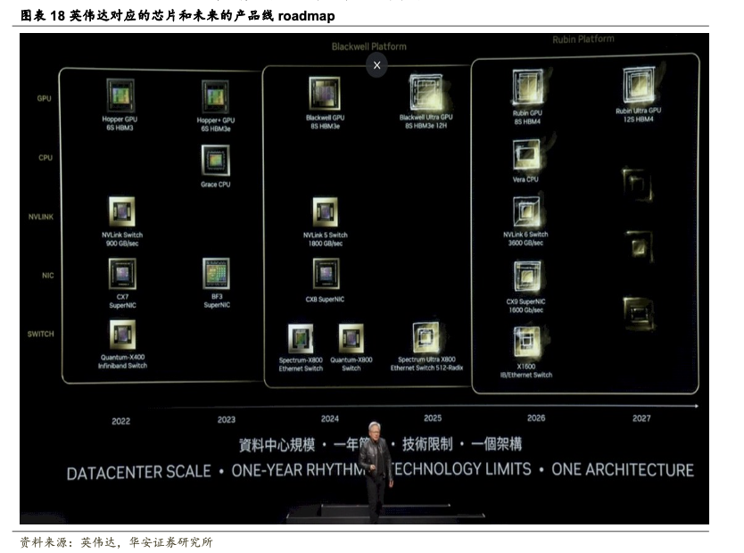Viewport: 744px width, 553px height.
Task: Select the Blackwell Ultra GPU chip image
Action: 426,92
